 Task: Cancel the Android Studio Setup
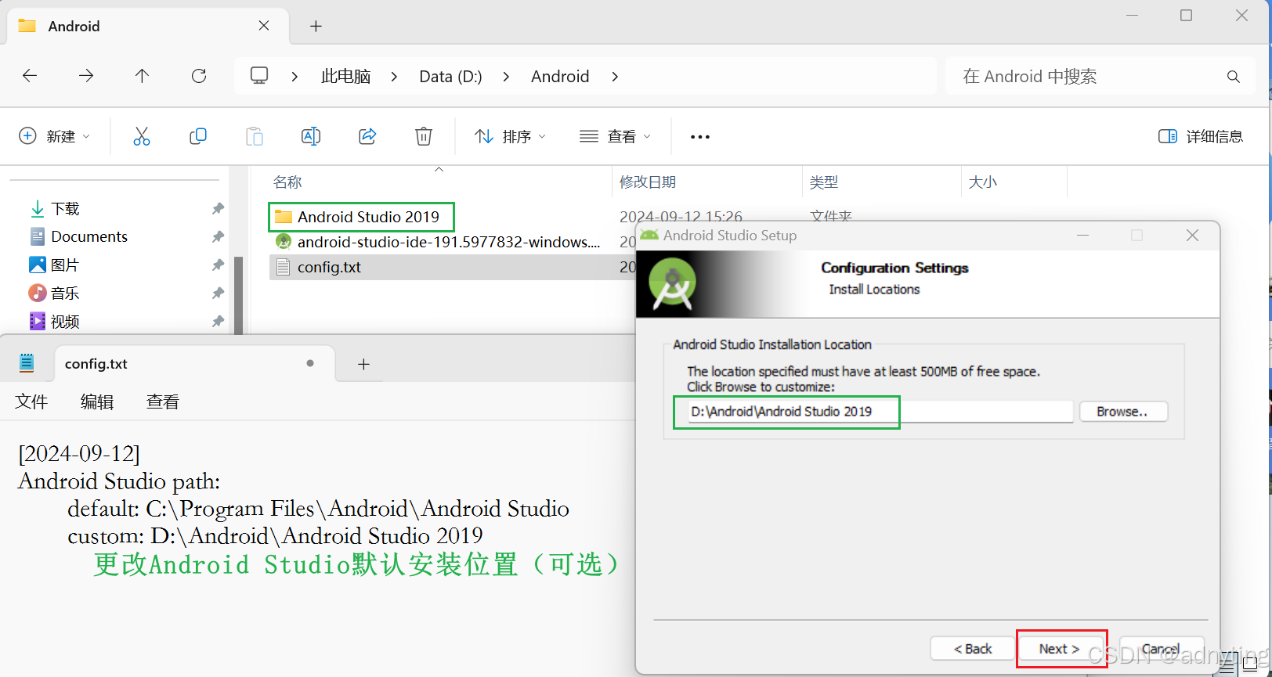pos(1161,649)
